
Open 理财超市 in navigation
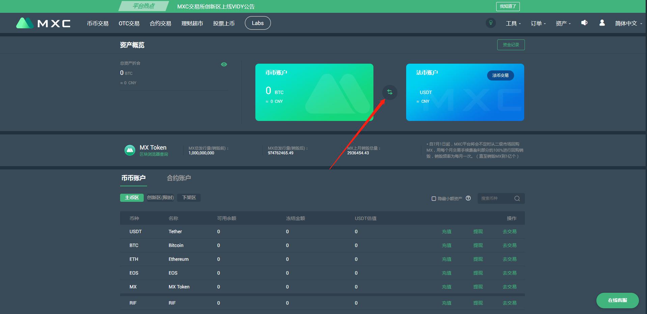point(192,23)
